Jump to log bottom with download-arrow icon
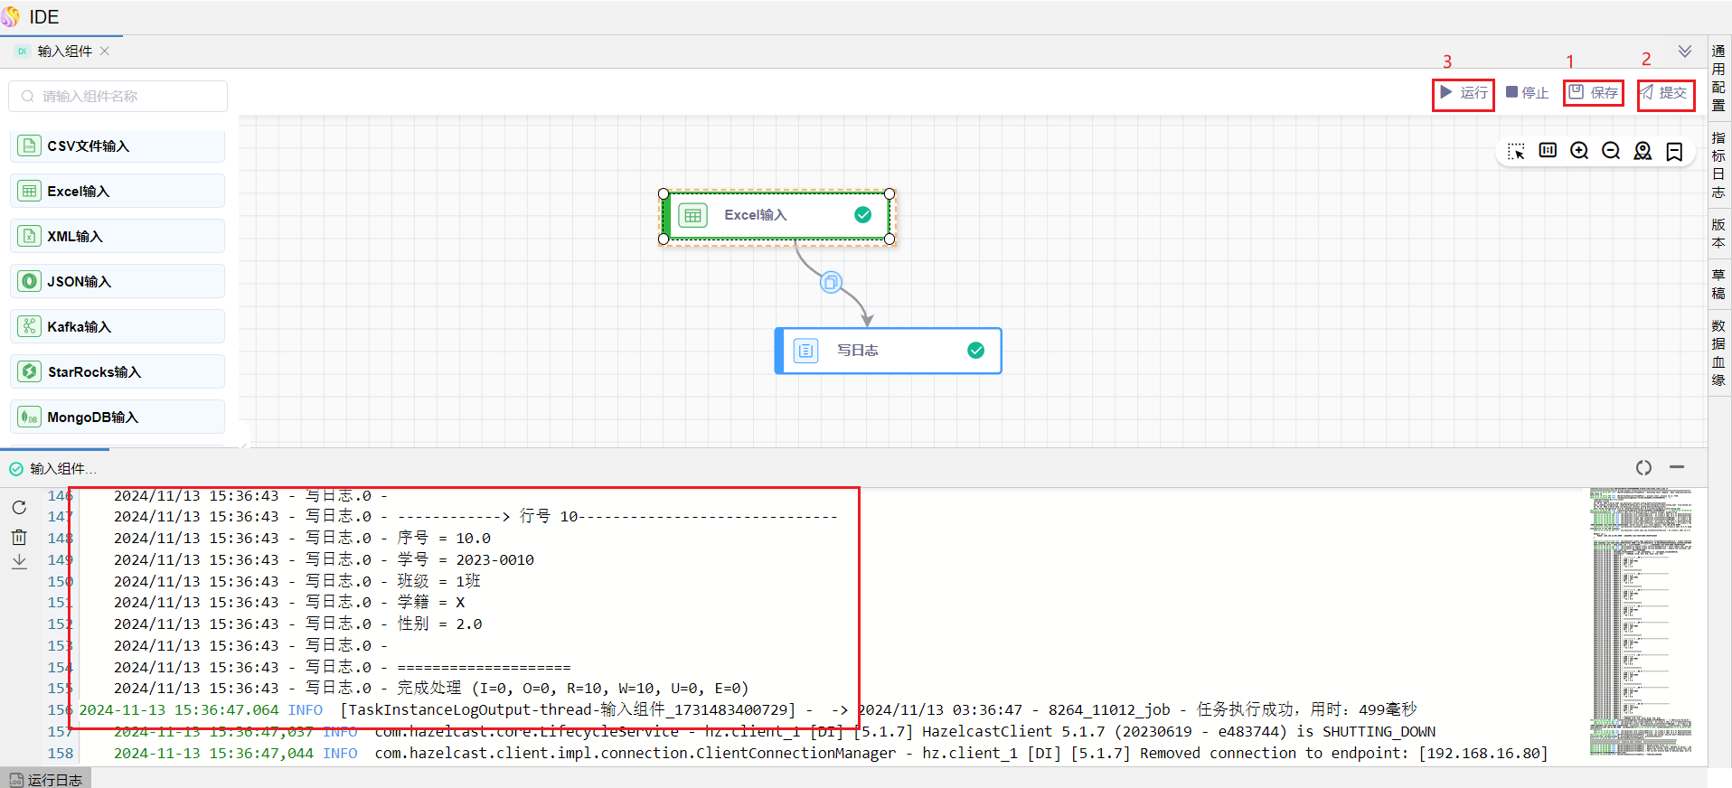This screenshot has width=1732, height=788. pos(19,561)
